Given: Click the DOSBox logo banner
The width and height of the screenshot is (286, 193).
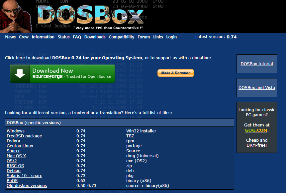Looking at the screenshot, I should (x=91, y=15).
